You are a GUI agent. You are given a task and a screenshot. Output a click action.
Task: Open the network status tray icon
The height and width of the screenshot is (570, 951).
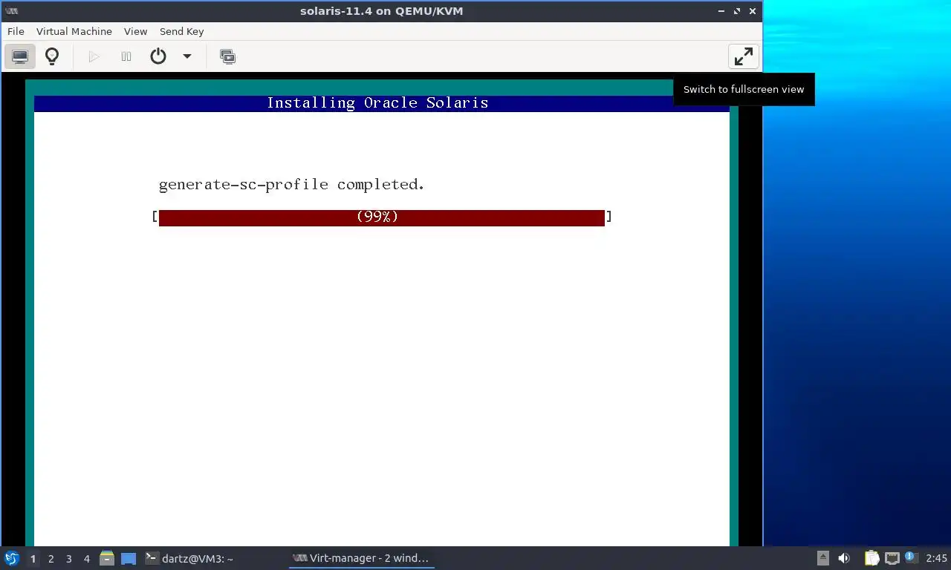[x=892, y=558]
